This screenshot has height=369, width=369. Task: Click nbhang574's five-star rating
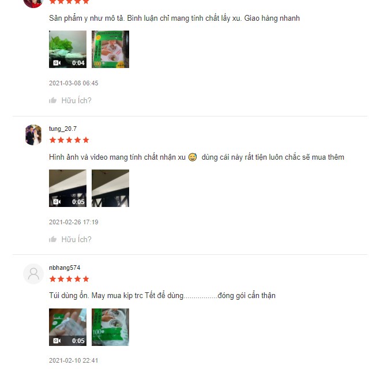click(x=69, y=279)
